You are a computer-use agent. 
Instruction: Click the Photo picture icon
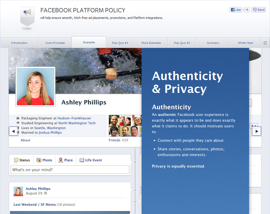(39, 160)
